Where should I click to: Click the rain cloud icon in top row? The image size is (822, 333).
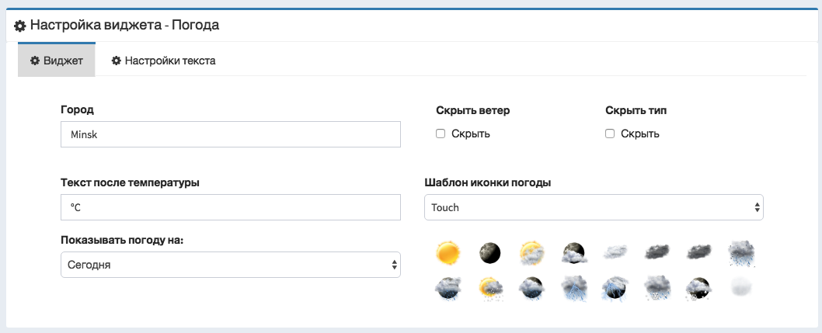(741, 254)
